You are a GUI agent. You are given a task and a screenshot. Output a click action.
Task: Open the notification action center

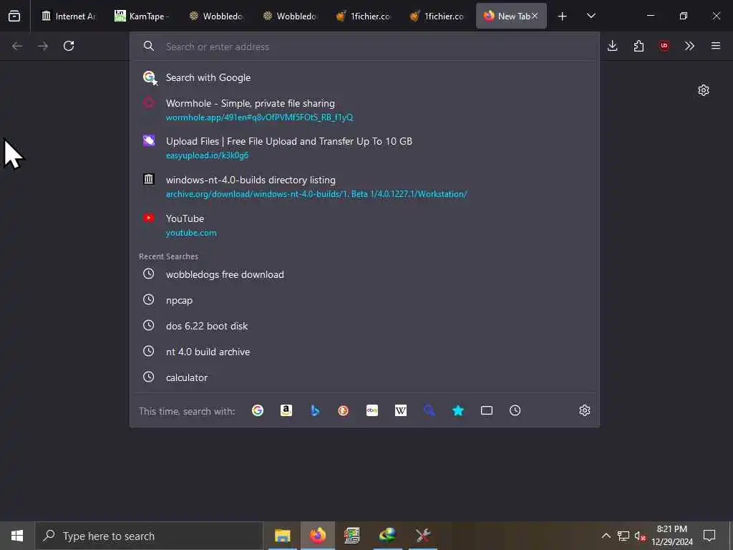[709, 536]
